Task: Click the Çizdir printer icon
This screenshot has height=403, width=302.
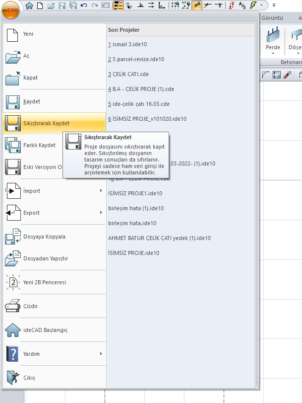Action: coord(12,306)
